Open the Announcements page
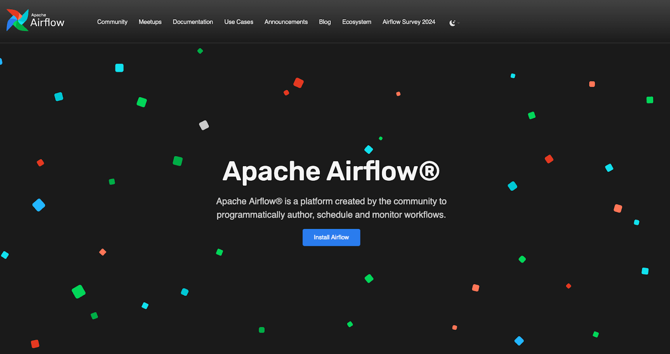Screen dimensions: 670x354 (286, 22)
